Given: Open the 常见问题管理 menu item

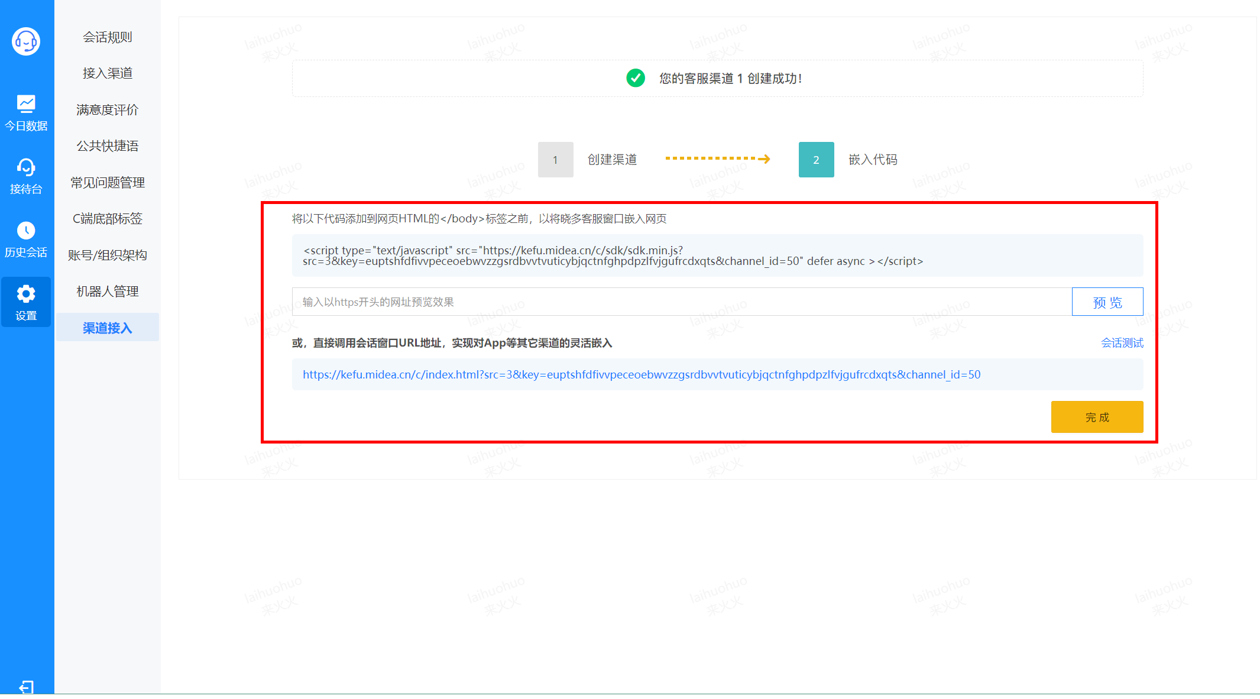Looking at the screenshot, I should [x=108, y=183].
